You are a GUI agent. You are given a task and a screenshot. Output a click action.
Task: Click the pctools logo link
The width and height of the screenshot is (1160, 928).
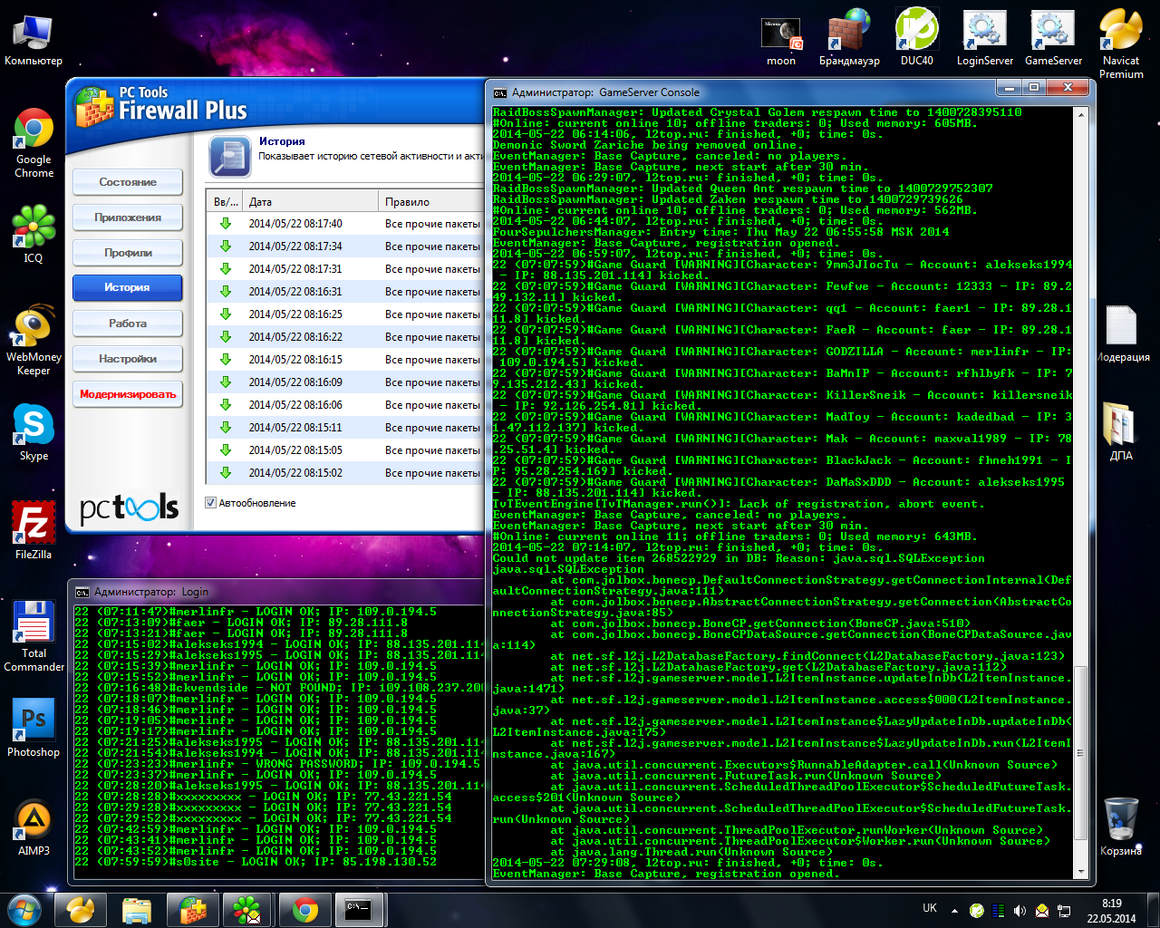129,507
